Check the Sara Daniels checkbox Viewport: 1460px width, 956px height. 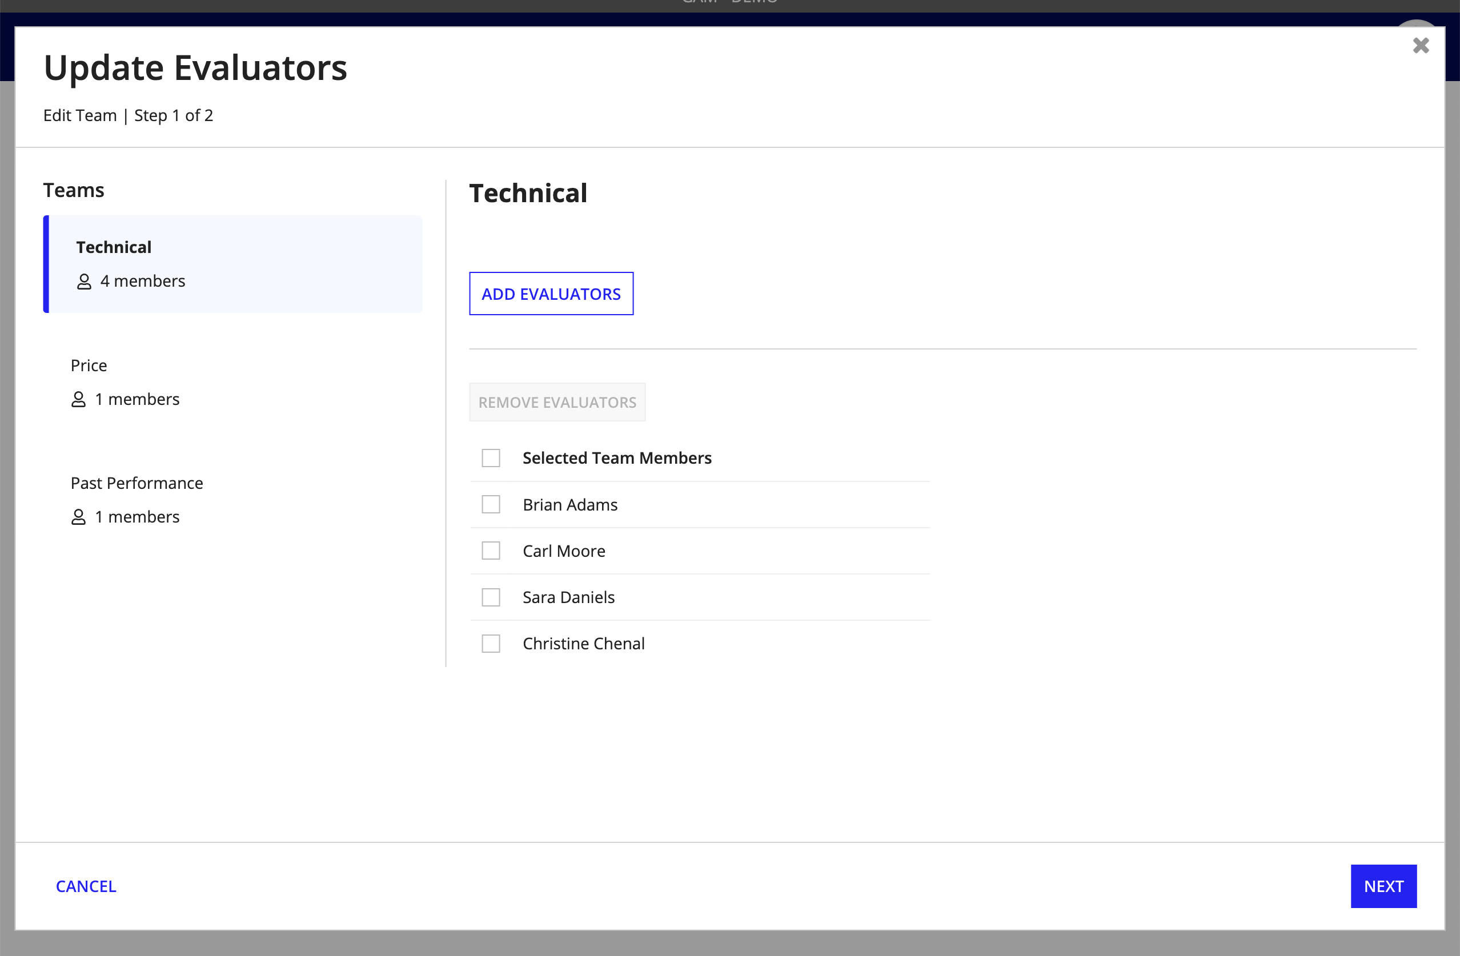491,597
